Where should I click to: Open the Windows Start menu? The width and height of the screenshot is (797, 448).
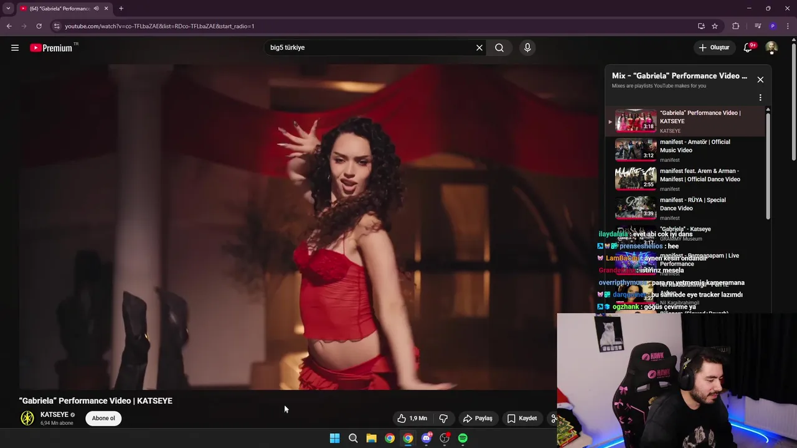[x=334, y=439]
